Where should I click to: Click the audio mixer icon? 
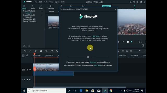click(123, 51)
